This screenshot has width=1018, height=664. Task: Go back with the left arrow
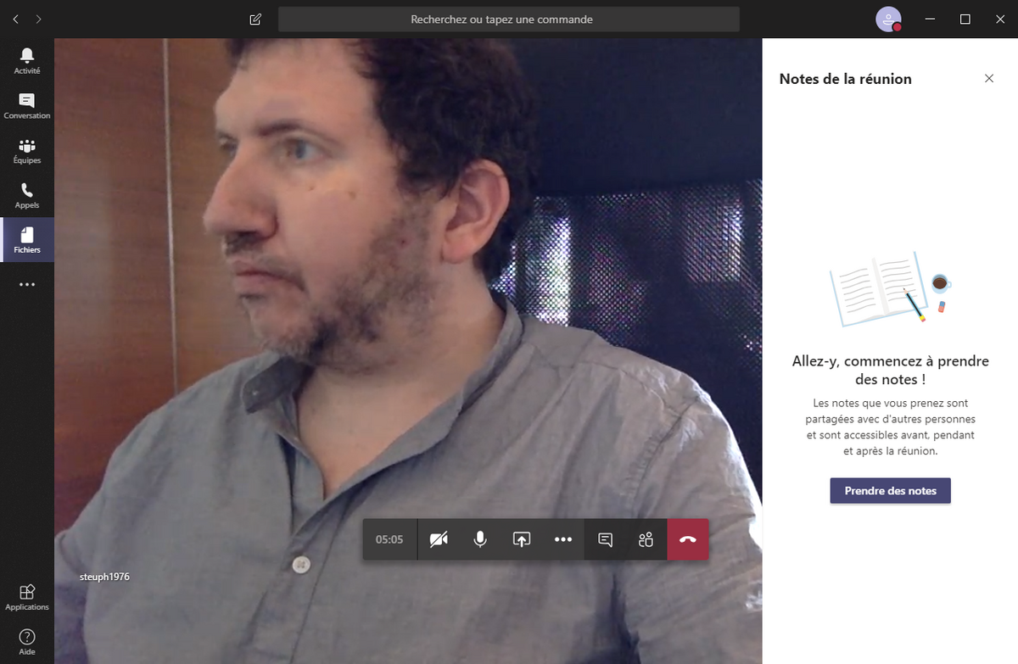tap(16, 19)
